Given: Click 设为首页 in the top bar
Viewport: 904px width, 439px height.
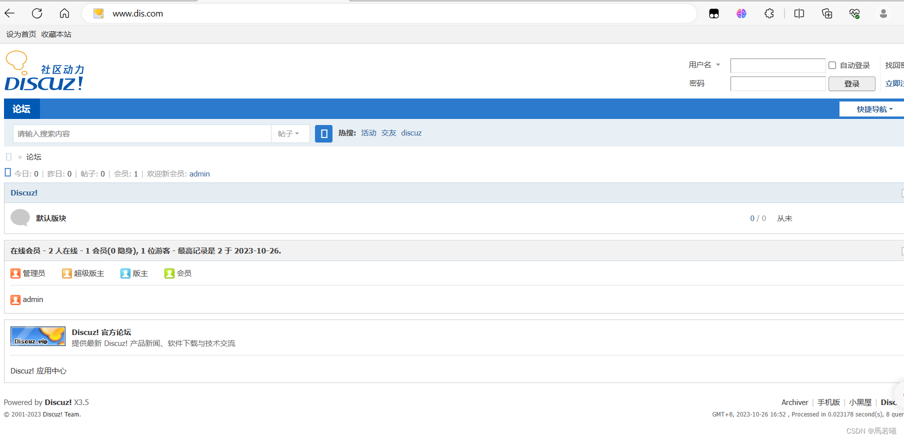Looking at the screenshot, I should point(21,34).
